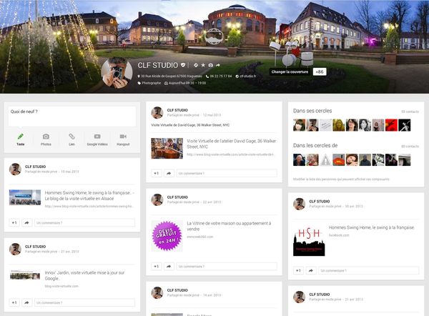Click the star icon beside CLF STUDIO
This screenshot has width=429, height=316.
[203, 65]
